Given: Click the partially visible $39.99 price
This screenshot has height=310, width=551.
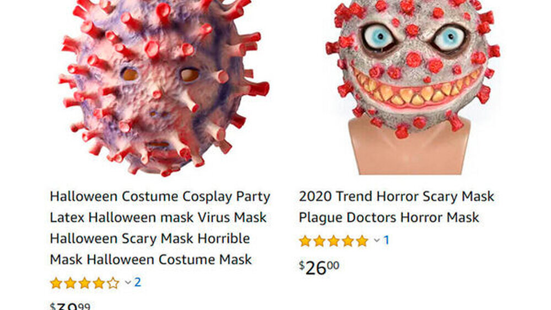Looking at the screenshot, I should click(70, 306).
